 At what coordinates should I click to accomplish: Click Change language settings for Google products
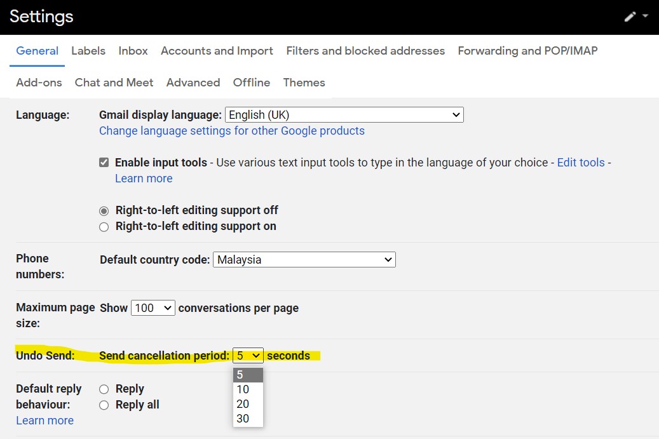point(232,131)
